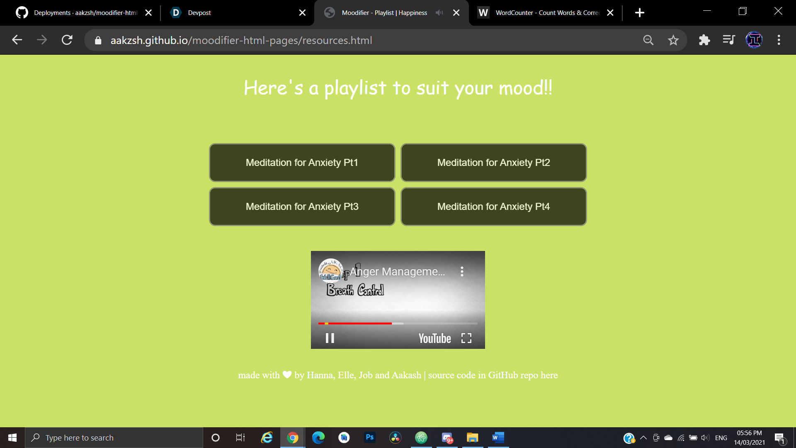This screenshot has height=448, width=796.
Task: Open the media control icon in toolbar
Action: pyautogui.click(x=728, y=40)
